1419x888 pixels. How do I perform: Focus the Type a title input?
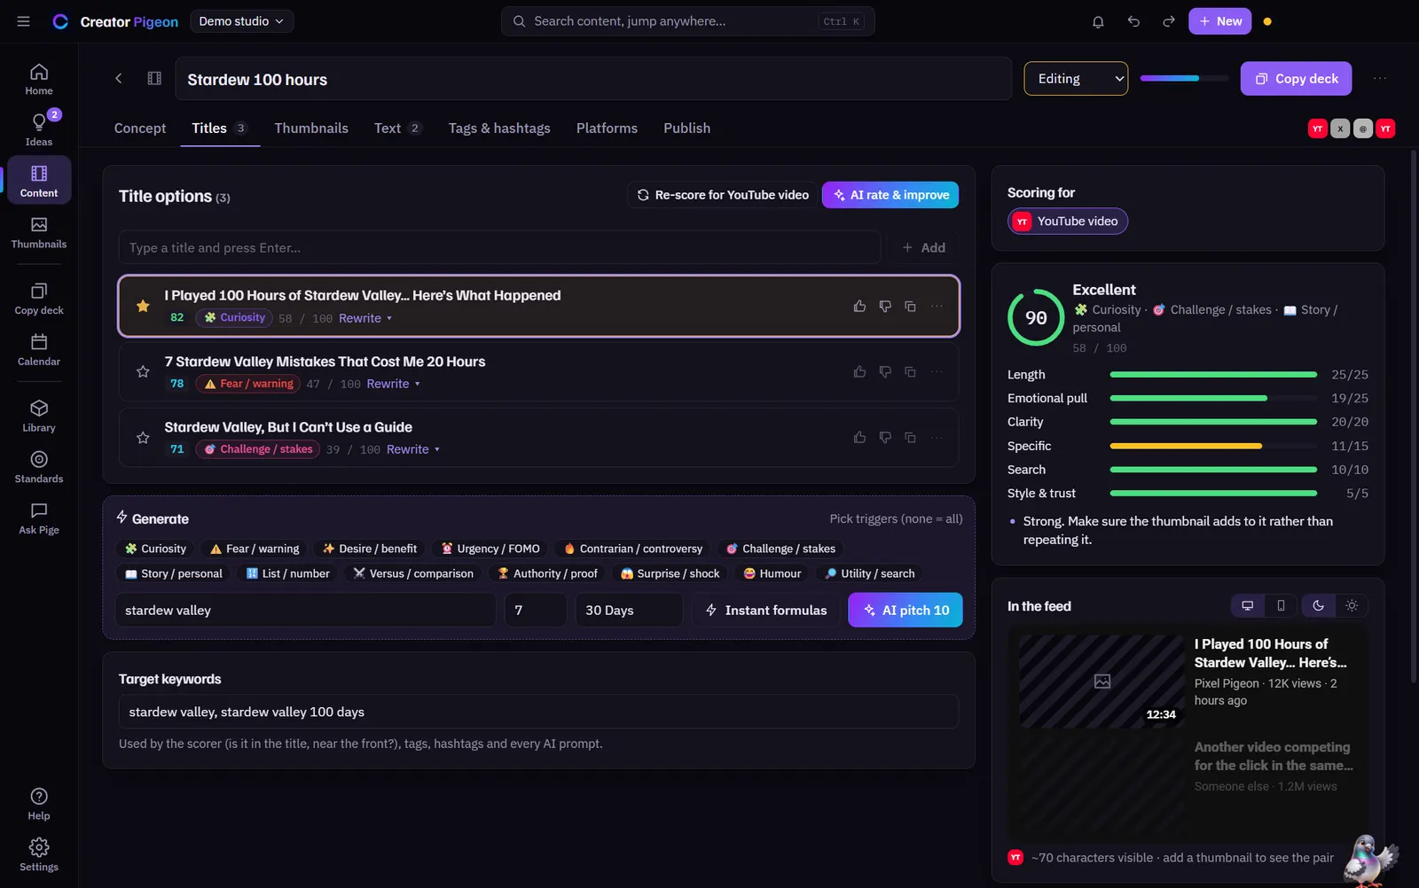point(499,248)
